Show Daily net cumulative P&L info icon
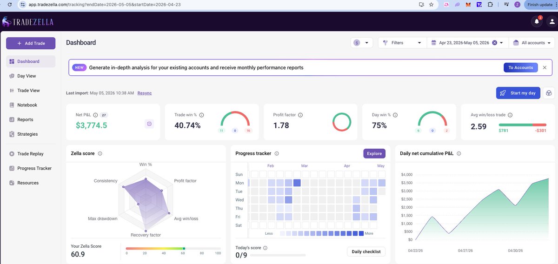The image size is (558, 264). tap(458, 153)
